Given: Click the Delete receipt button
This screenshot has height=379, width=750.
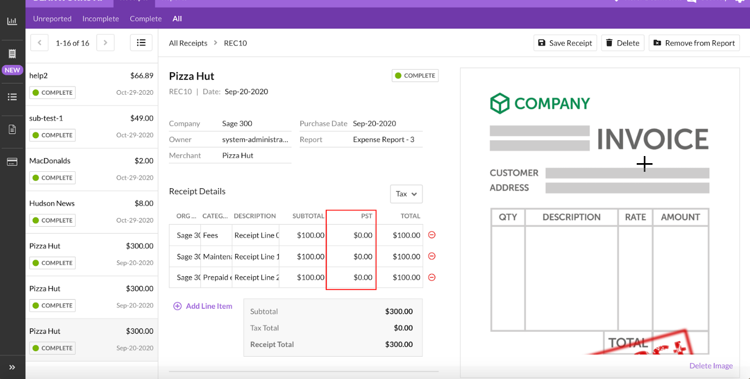Looking at the screenshot, I should 623,43.
